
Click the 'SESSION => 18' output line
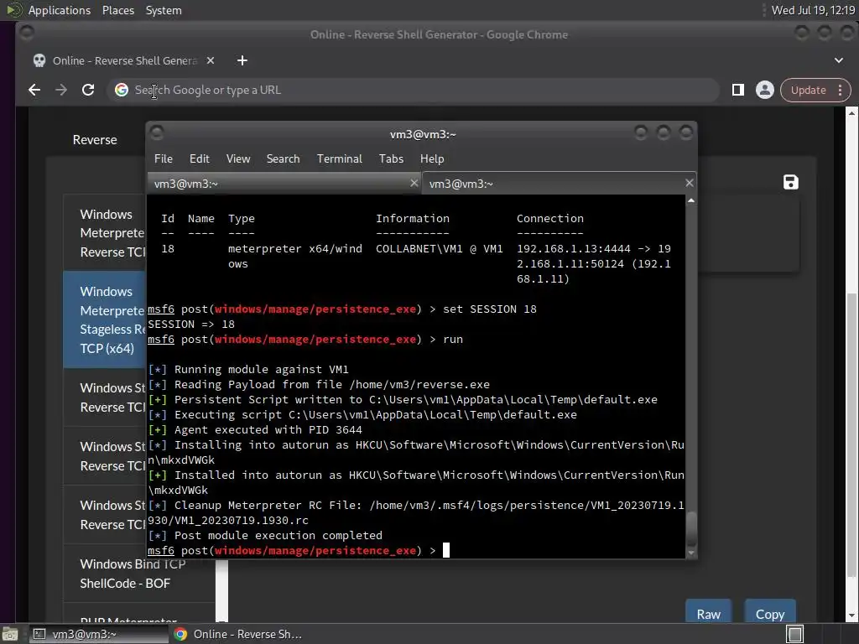(191, 325)
